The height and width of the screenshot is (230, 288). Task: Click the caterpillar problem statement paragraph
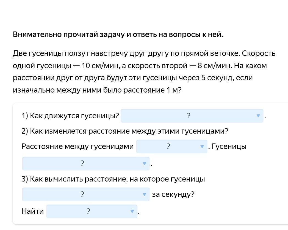coord(144,72)
